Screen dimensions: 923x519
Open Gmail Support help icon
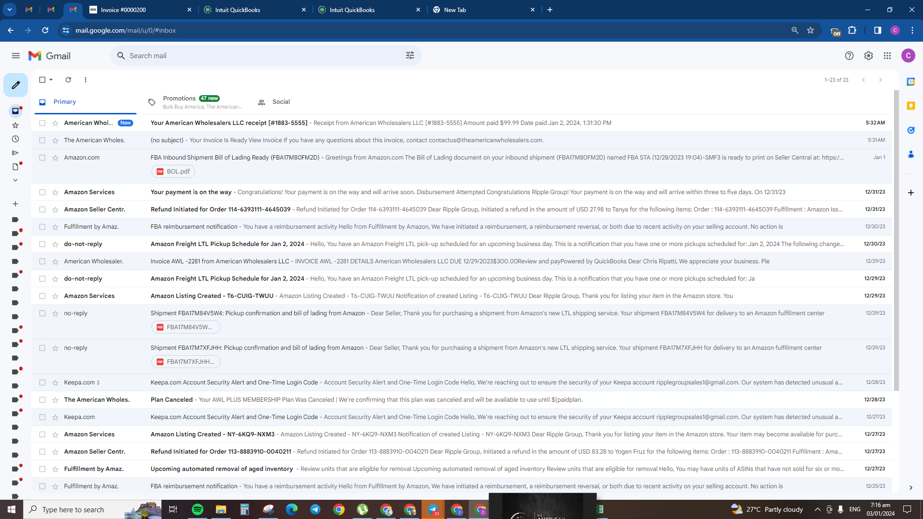[x=849, y=56]
